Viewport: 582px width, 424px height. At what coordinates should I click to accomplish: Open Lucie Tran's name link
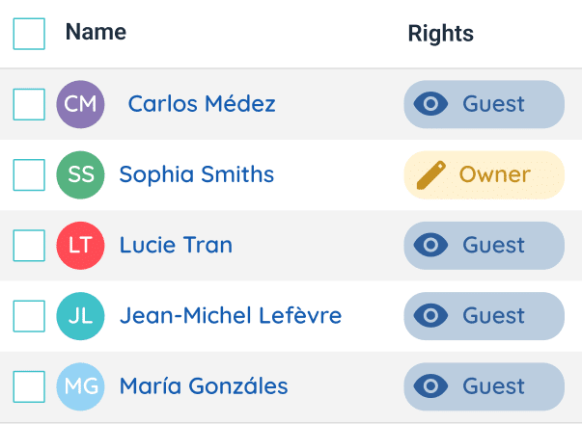(x=176, y=245)
